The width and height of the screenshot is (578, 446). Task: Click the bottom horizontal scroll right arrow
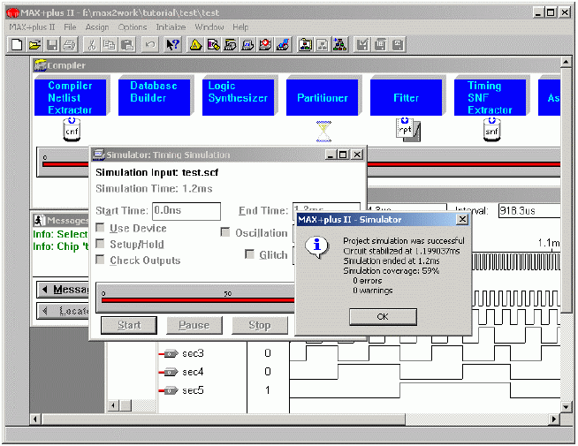click(x=554, y=420)
